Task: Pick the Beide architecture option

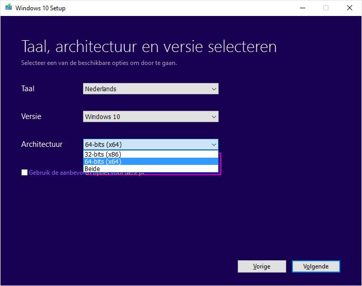Action: (151, 169)
